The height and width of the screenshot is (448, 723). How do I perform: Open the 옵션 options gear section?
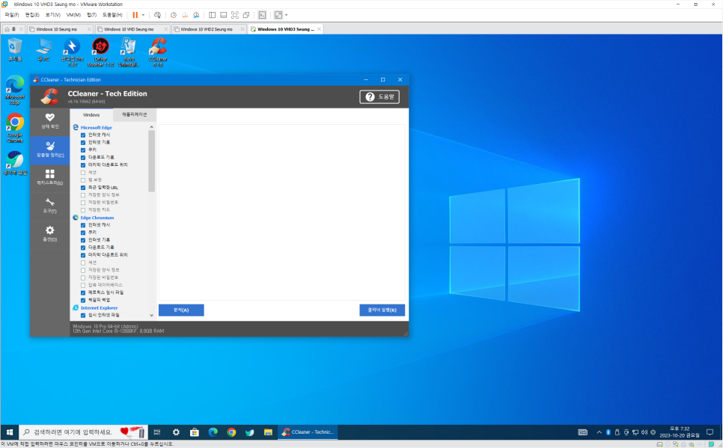(x=50, y=233)
